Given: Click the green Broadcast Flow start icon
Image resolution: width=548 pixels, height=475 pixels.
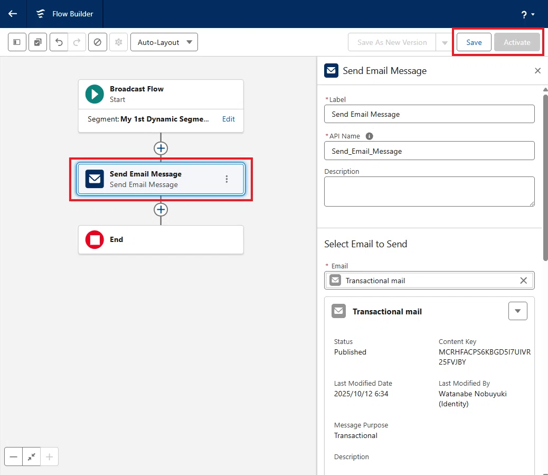Looking at the screenshot, I should [95, 94].
